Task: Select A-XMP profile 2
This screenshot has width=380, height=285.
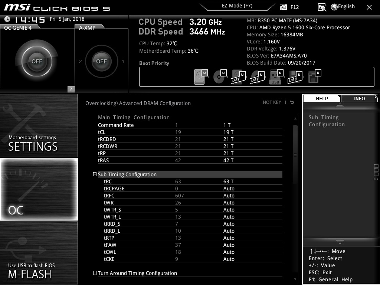Action: [x=81, y=62]
